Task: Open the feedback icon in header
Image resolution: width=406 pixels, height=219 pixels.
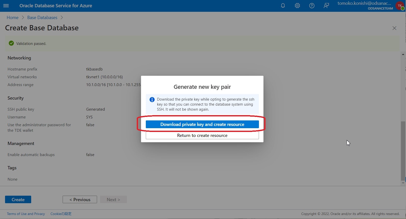Action: click(x=326, y=6)
